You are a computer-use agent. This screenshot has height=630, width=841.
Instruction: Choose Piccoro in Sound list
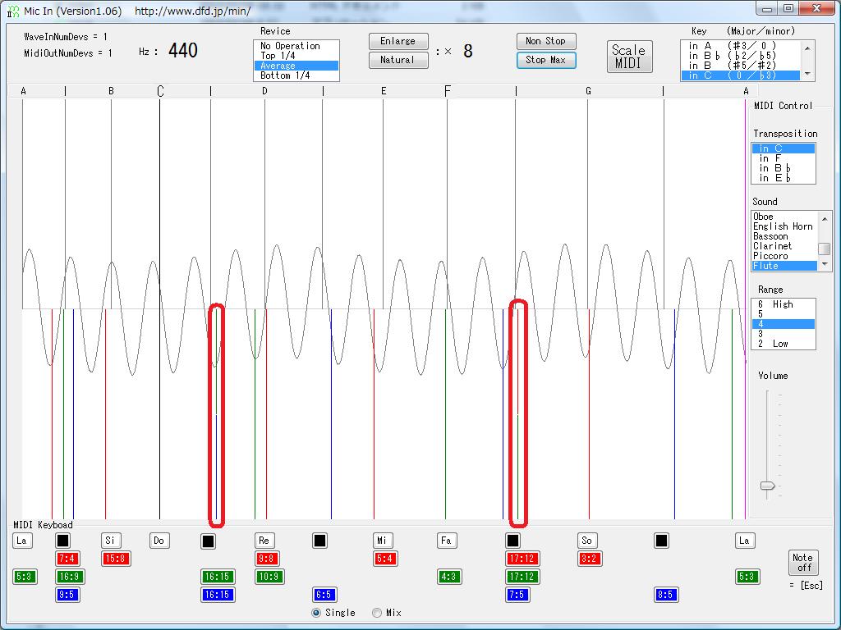[784, 256]
